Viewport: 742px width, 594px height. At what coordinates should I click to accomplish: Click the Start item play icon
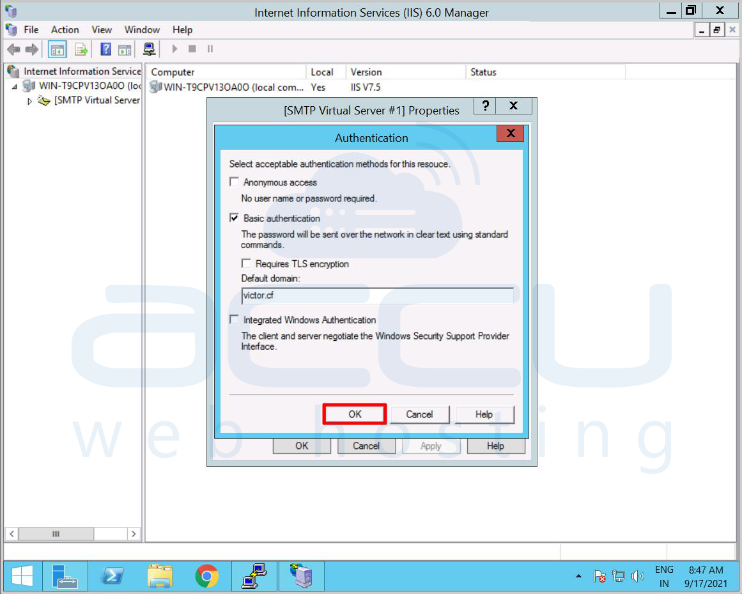[x=174, y=49]
